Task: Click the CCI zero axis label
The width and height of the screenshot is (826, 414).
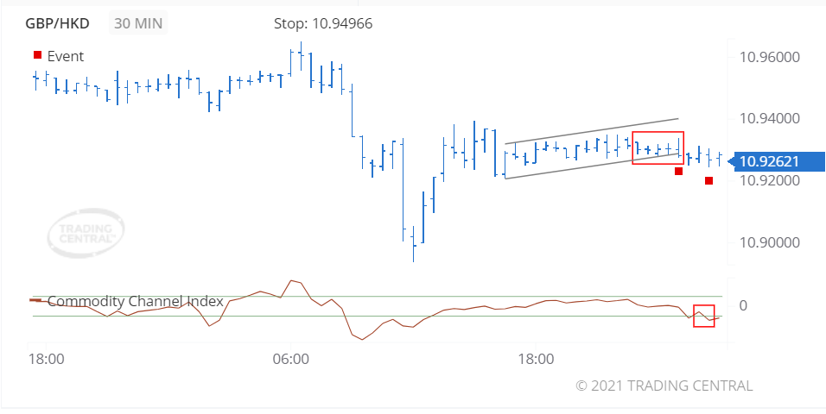Action: (x=742, y=305)
